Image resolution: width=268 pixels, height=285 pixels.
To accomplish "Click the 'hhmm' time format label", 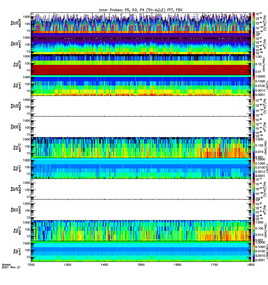I will tap(6, 265).
